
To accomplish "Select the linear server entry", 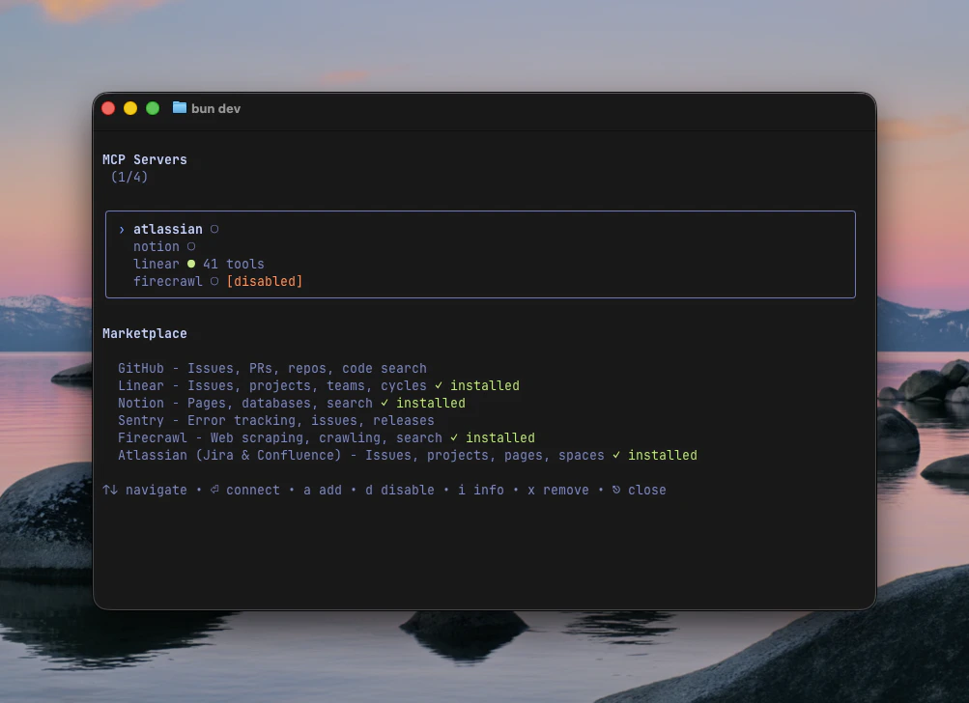I will pos(157,264).
